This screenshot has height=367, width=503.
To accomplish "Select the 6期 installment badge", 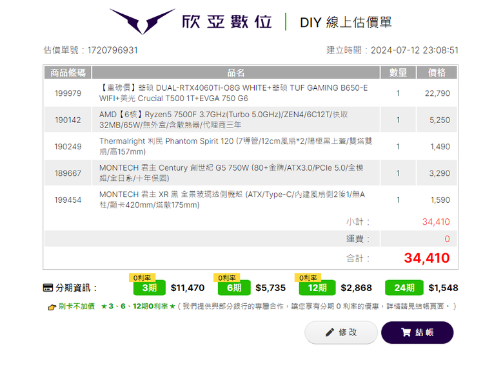I will point(234,288).
